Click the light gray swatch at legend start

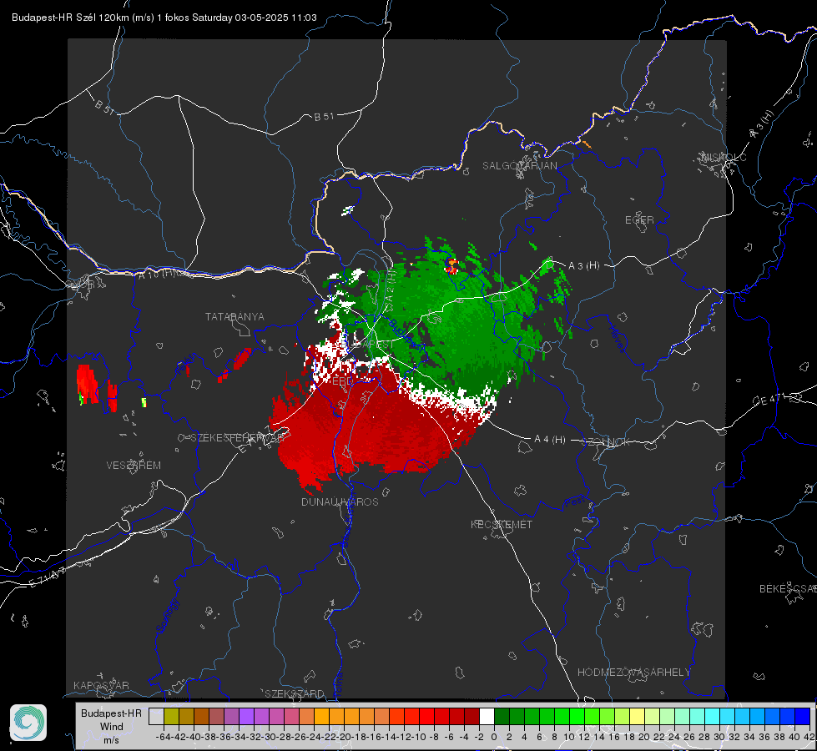(x=156, y=717)
